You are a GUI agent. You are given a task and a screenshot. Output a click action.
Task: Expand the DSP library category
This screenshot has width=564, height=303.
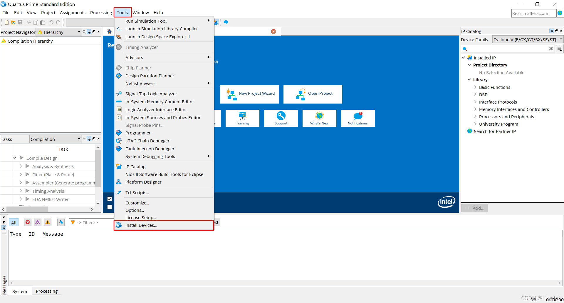(x=475, y=94)
